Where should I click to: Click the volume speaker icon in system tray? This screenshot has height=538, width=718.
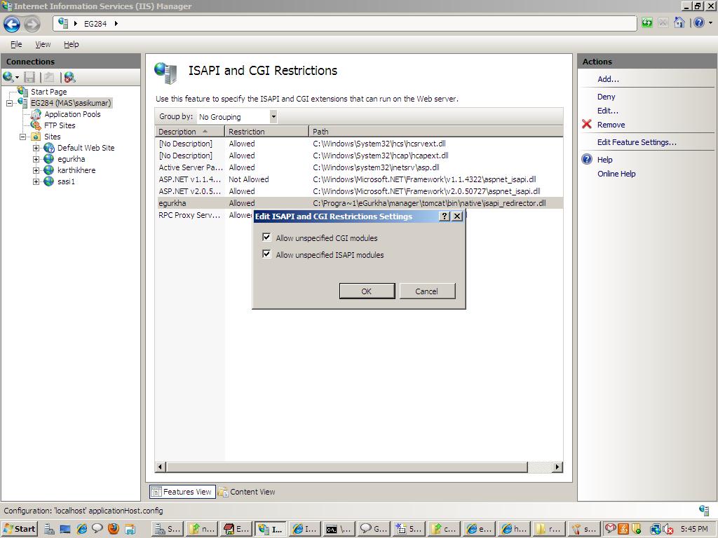point(668,529)
